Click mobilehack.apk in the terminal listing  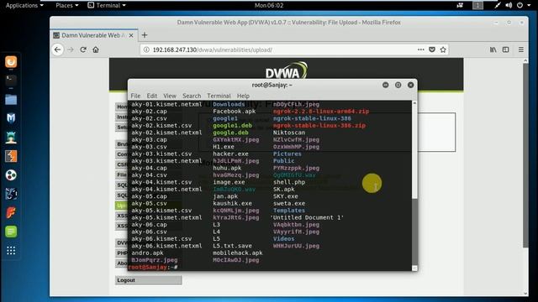pyautogui.click(x=237, y=253)
